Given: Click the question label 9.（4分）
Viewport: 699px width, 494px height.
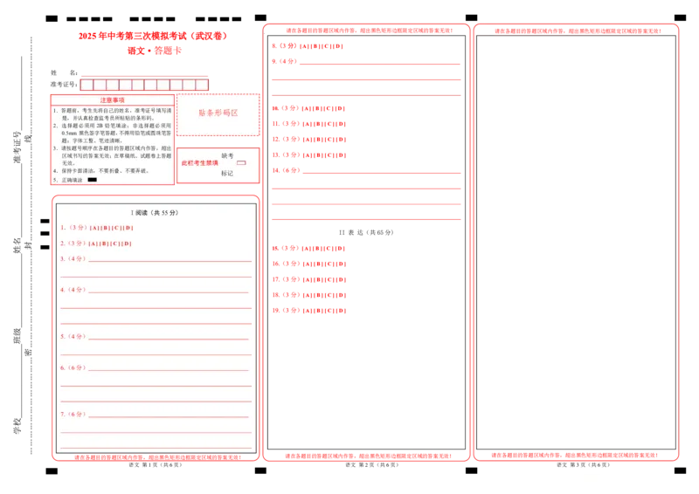Looking at the screenshot, I should pos(285,61).
